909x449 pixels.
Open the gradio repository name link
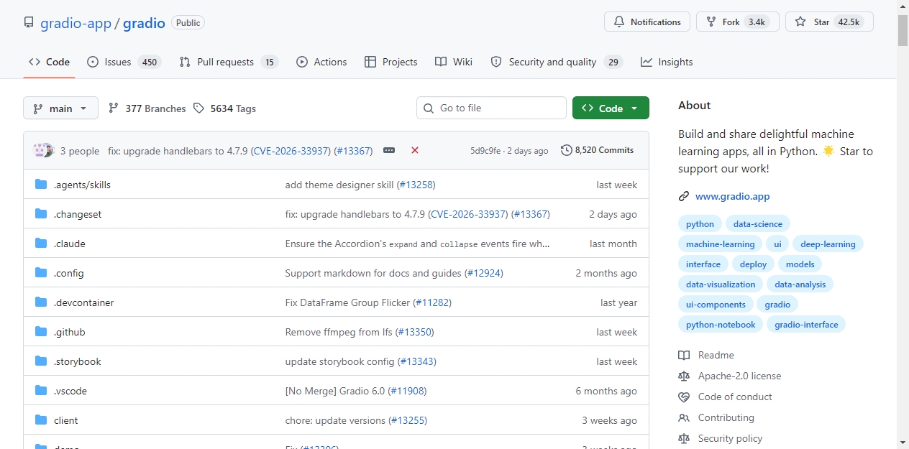click(x=144, y=23)
